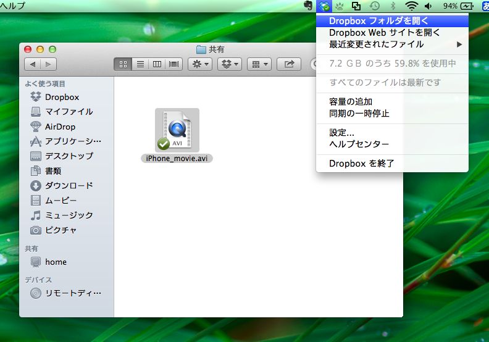Image resolution: width=489 pixels, height=342 pixels.
Task: Switch Finder to icon view
Action: 123,64
